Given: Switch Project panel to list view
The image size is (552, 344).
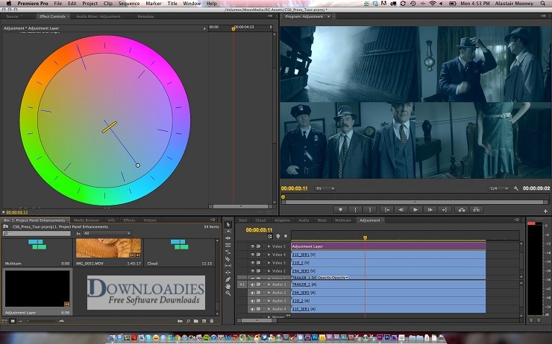Looking at the screenshot, I should pos(5,321).
